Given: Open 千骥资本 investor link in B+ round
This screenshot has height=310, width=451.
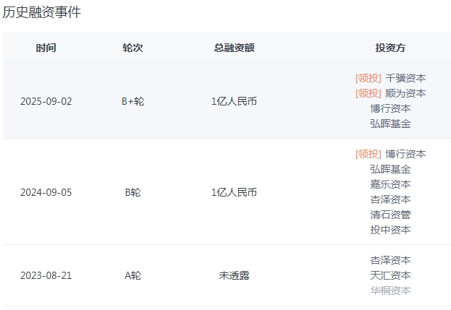Looking at the screenshot, I should (x=405, y=78).
